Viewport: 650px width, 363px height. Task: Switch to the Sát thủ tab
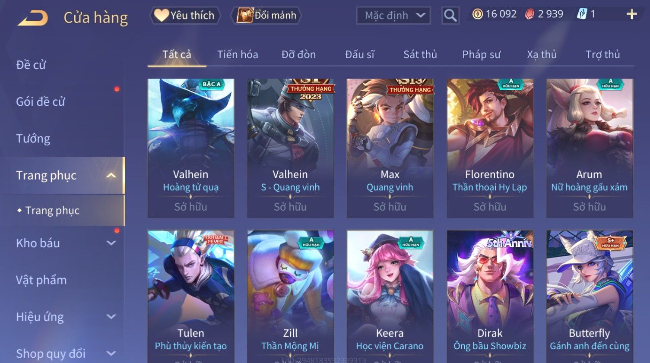pos(420,54)
